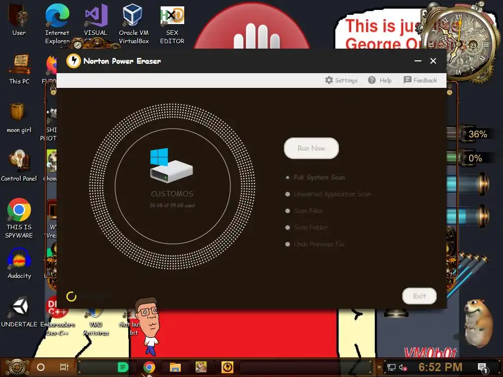Click the Cortana circle taskbar icon

41,367
